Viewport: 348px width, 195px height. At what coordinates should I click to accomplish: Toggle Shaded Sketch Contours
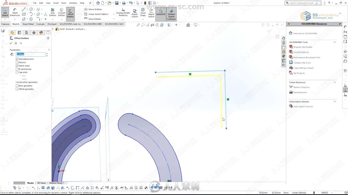(x=171, y=14)
